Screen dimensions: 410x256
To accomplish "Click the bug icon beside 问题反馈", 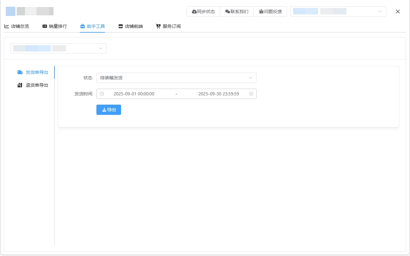I will [x=262, y=11].
